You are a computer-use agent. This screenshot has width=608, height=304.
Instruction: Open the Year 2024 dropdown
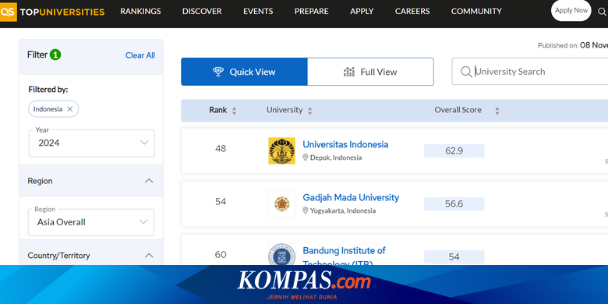pos(92,143)
